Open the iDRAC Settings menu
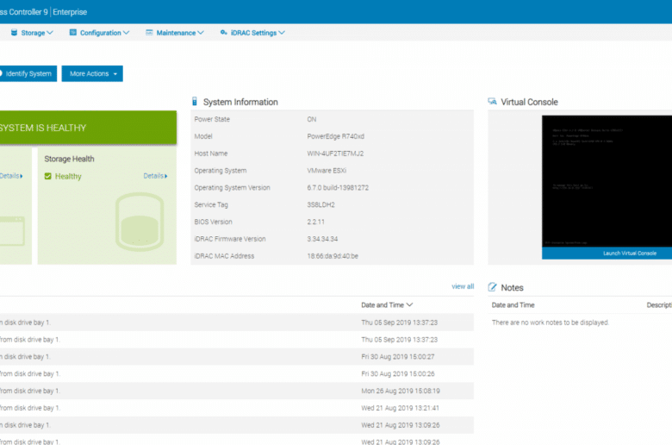The height and width of the screenshot is (445, 672). tap(252, 33)
